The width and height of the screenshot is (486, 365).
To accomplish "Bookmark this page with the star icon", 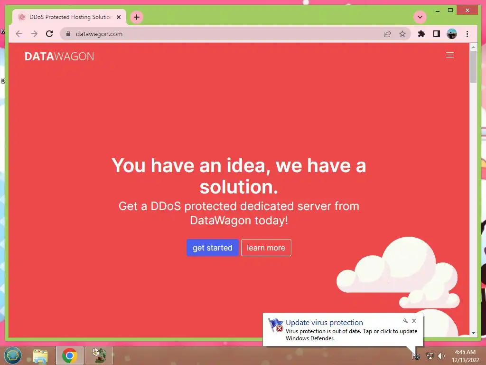I will pos(402,34).
